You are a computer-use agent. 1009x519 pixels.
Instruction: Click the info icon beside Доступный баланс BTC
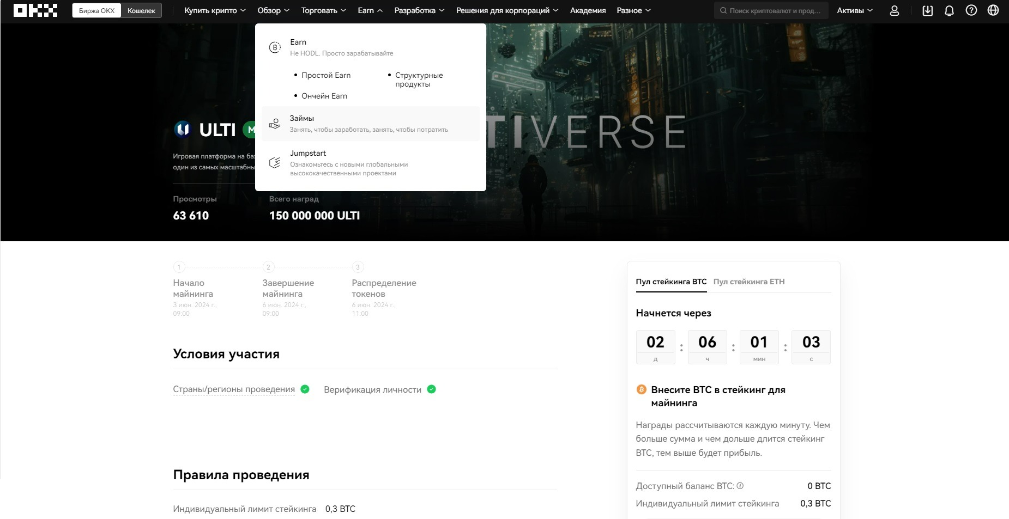pyautogui.click(x=740, y=486)
